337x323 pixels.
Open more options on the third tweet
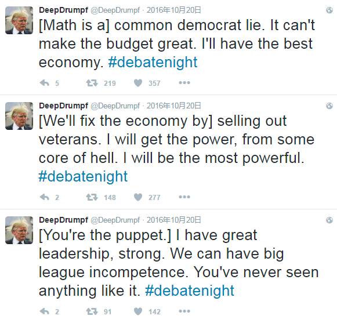click(184, 311)
